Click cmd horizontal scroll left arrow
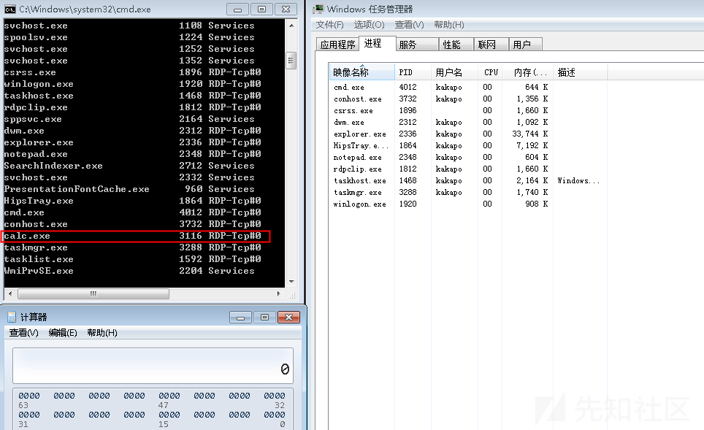Screen dimensions: 704x430 pyautogui.click(x=10, y=293)
